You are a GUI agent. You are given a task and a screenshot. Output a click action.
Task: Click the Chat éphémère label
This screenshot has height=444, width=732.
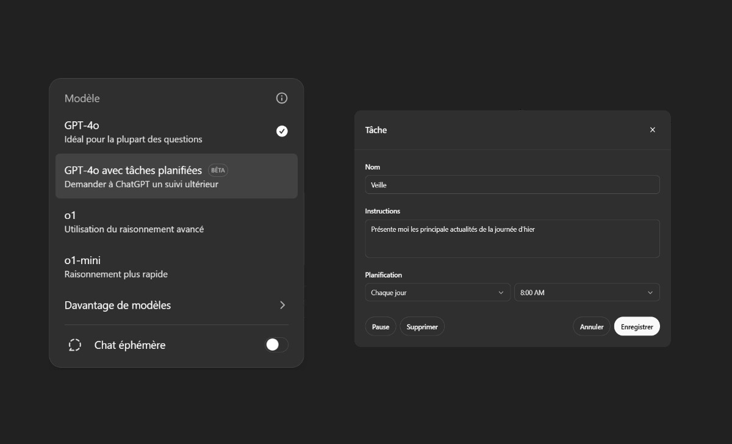130,345
